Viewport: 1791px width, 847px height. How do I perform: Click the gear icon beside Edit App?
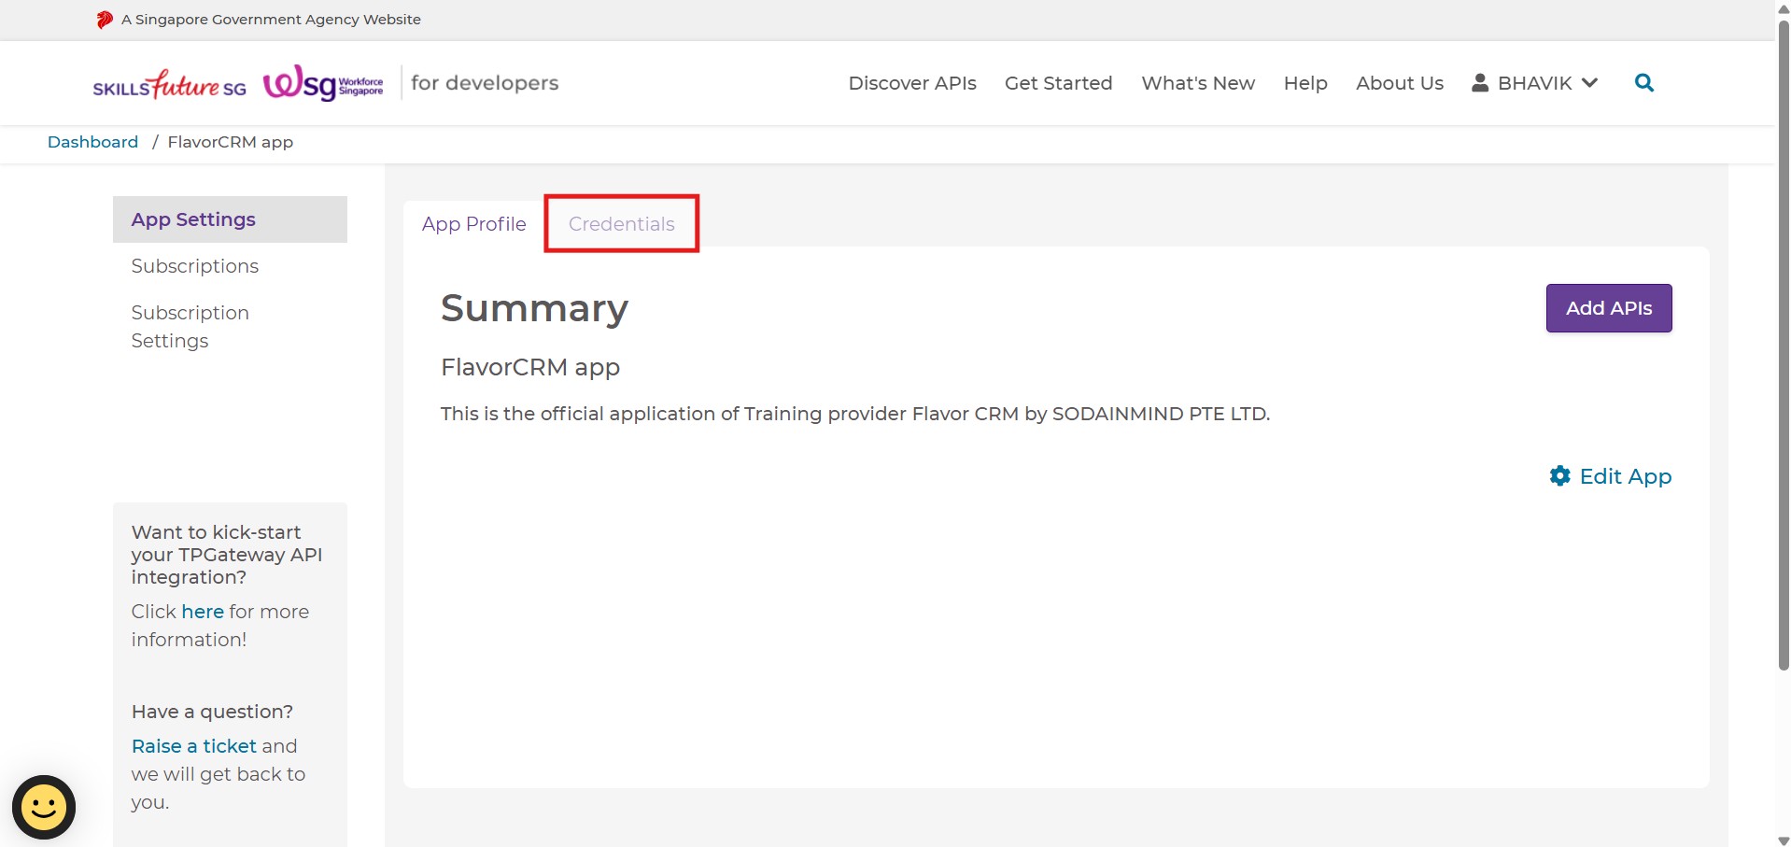[x=1559, y=476]
